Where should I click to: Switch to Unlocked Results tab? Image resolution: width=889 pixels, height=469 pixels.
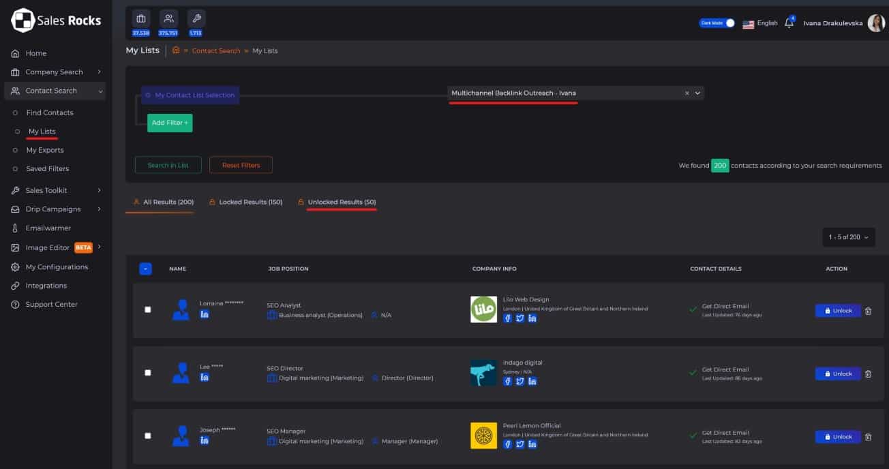341,202
